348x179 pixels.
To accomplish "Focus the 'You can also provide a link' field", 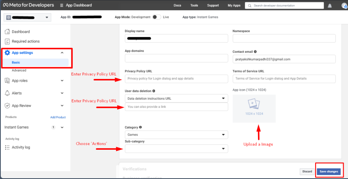I will [x=177, y=107].
